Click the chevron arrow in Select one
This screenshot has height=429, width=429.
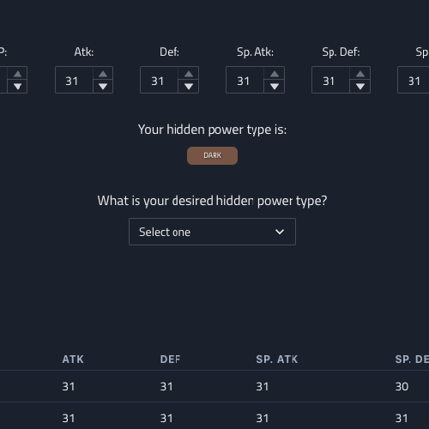280,232
